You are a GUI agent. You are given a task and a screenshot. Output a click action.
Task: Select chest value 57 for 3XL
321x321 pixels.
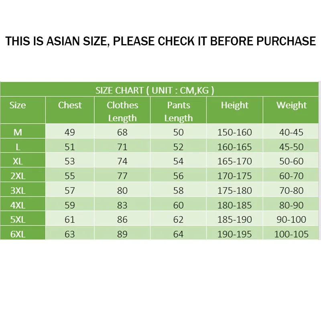click(70, 191)
